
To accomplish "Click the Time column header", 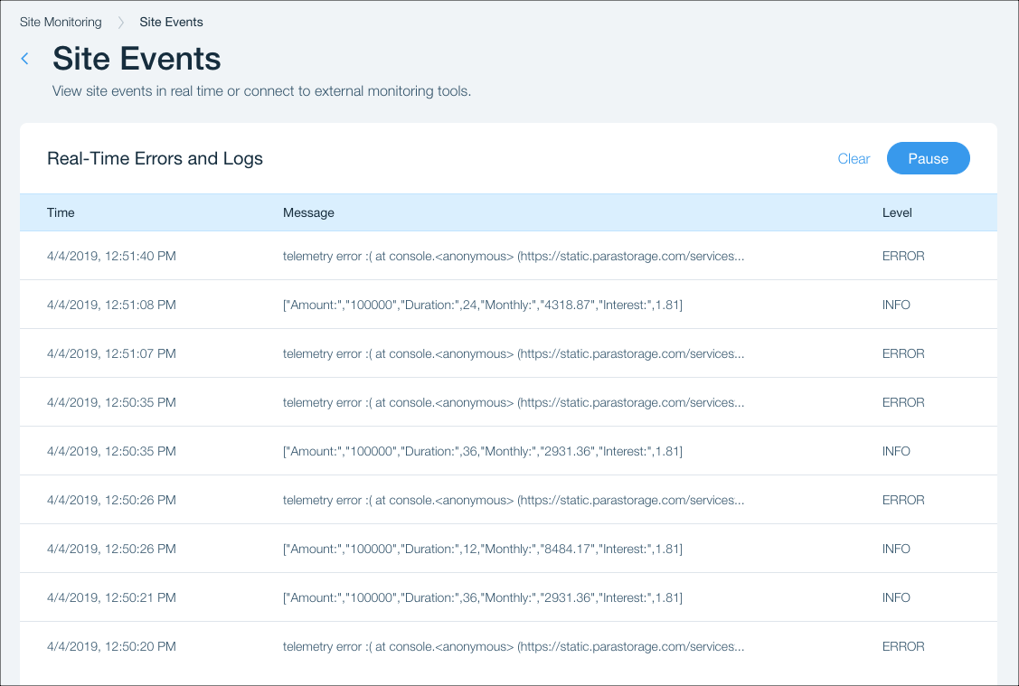I will (61, 212).
